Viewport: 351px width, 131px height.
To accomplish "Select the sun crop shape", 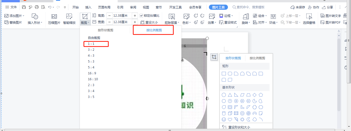I will coord(242,119).
